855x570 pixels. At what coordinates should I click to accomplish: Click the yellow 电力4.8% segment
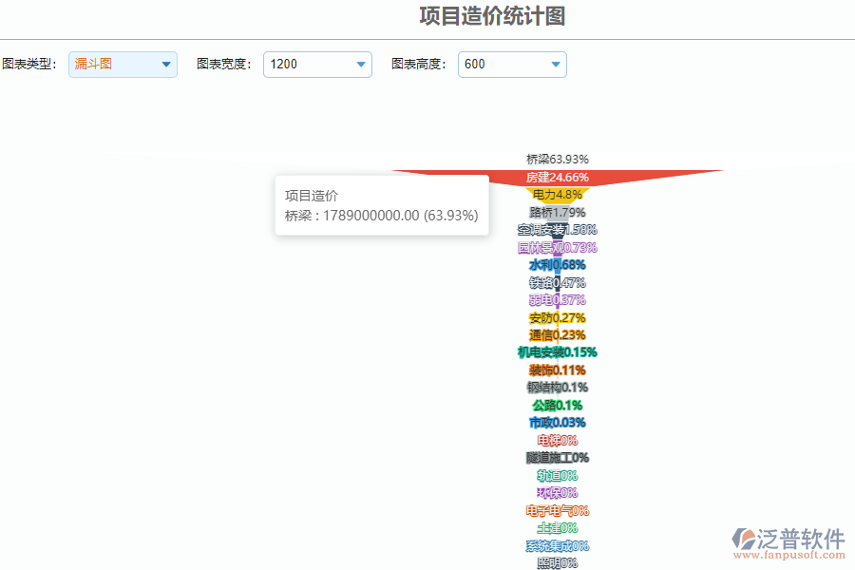pyautogui.click(x=559, y=196)
